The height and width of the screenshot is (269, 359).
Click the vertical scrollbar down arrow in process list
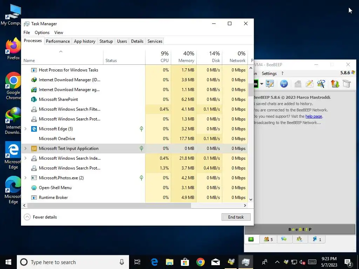(251, 199)
